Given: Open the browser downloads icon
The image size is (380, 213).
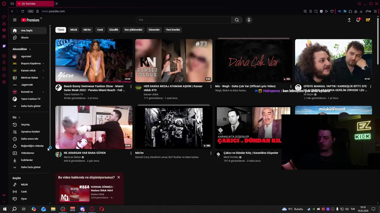Looking at the screenshot, I should (361, 11).
